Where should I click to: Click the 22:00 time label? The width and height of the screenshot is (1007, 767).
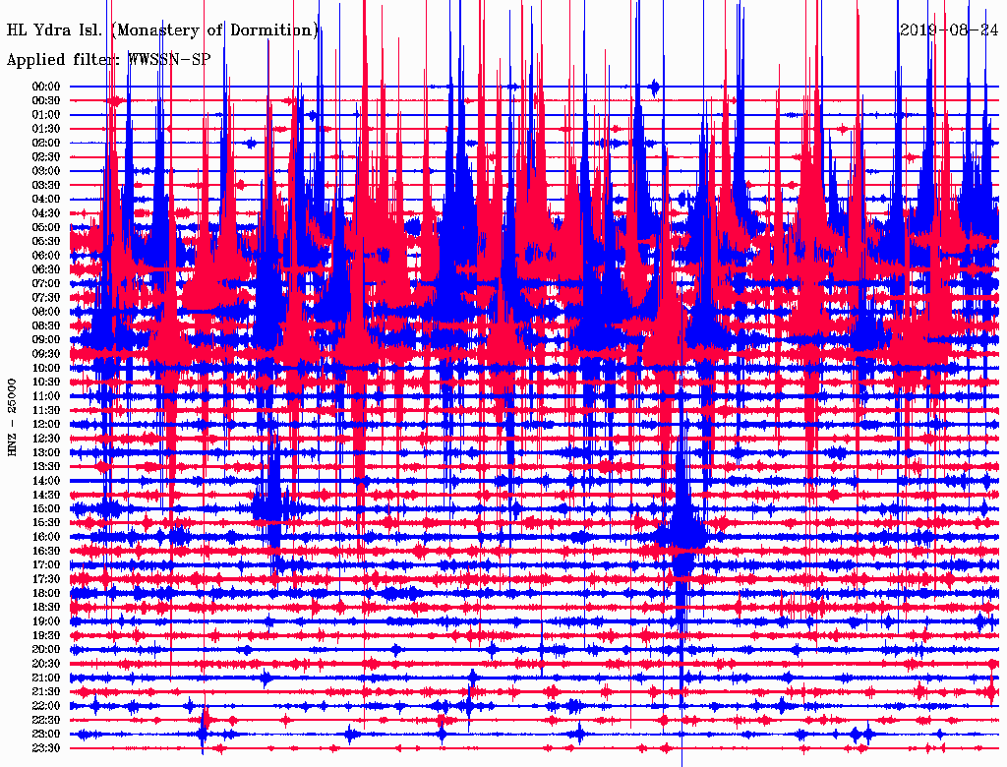(x=45, y=706)
